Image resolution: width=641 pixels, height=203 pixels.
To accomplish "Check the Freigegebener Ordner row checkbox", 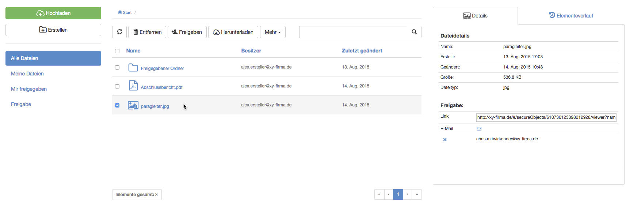I will coord(117,67).
